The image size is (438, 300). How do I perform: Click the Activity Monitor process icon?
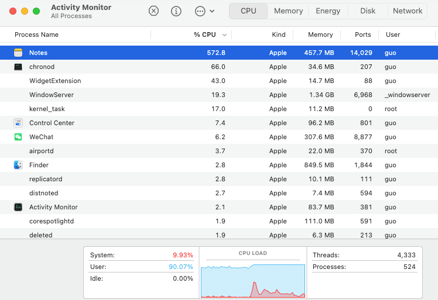18,207
